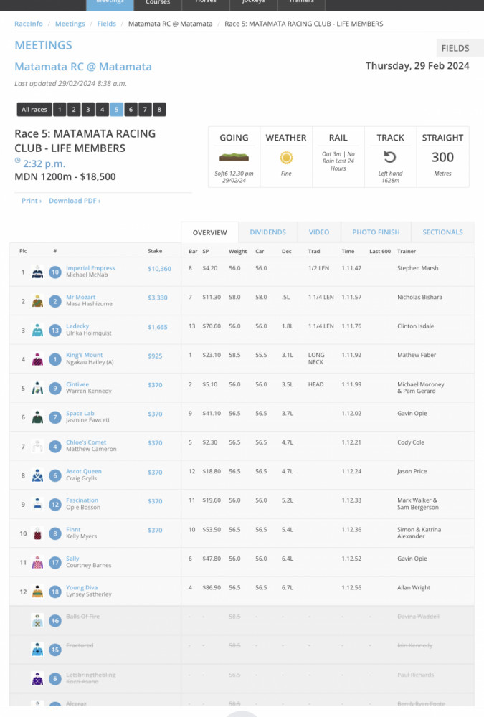The image size is (484, 717).
Task: Click Chloe's Comet jockey silks icon
Action: pyautogui.click(x=37, y=446)
